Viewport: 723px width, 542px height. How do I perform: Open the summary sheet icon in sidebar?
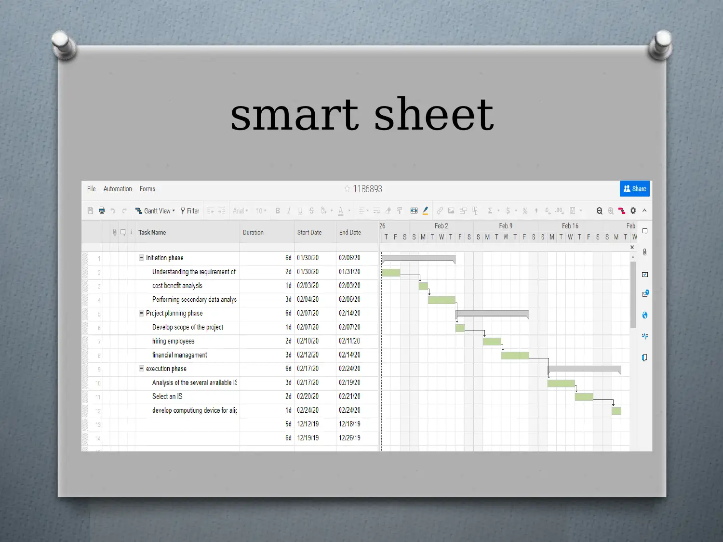(644, 357)
